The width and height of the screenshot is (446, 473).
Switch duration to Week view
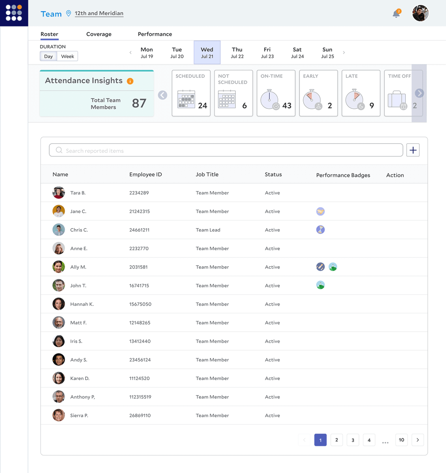67,56
